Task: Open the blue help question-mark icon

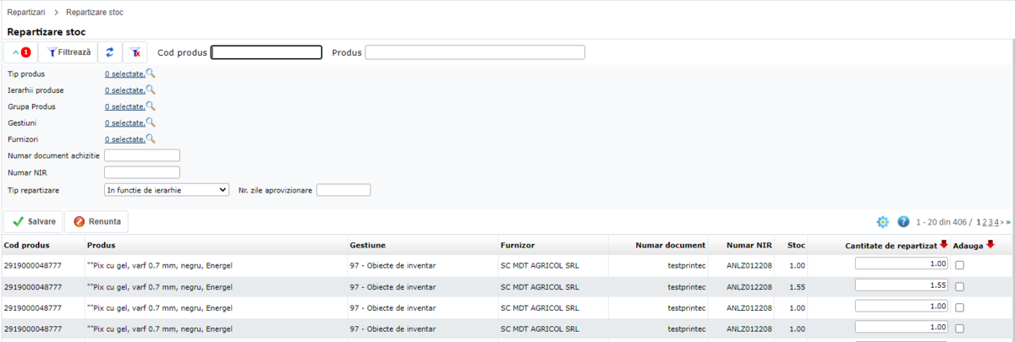Action: 903,222
